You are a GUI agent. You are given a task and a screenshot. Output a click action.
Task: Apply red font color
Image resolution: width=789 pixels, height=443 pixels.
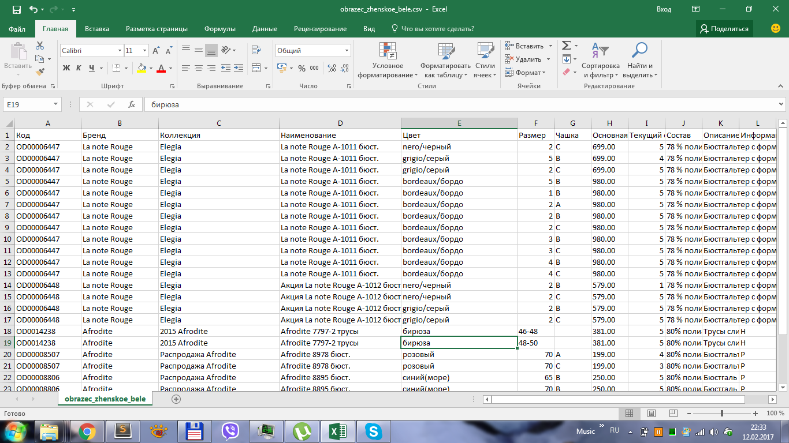tap(162, 68)
